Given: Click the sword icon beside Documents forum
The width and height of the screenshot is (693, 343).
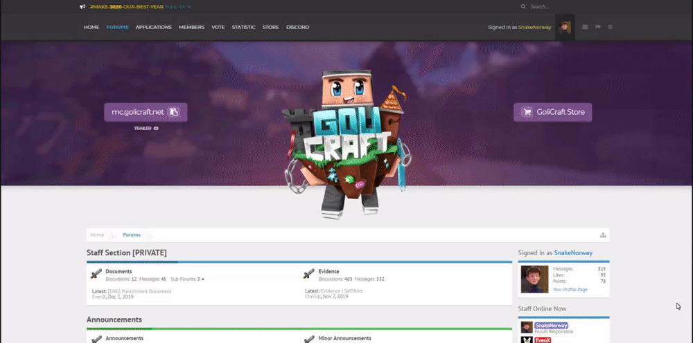Looking at the screenshot, I should coord(96,275).
